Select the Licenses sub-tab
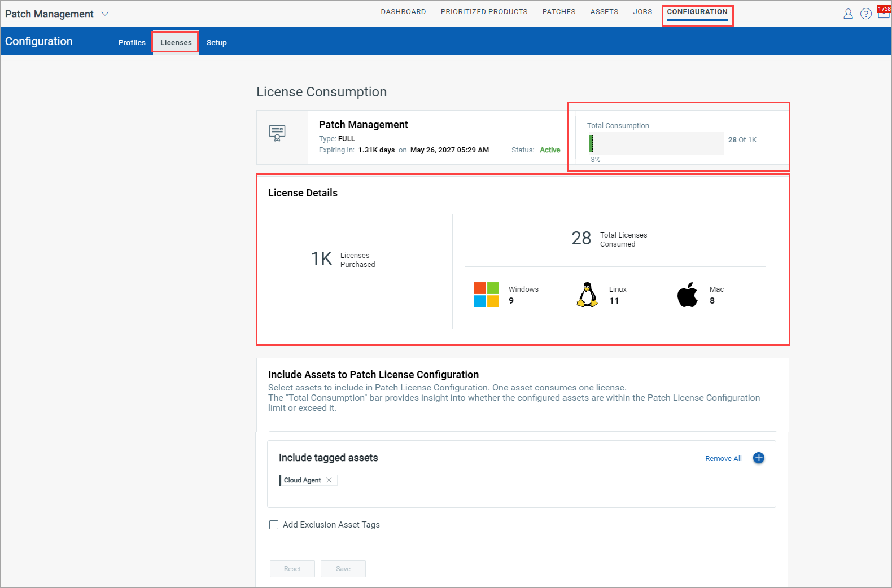 click(176, 43)
